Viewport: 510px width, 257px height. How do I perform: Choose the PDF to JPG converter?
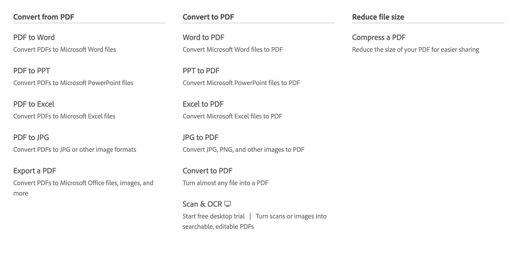click(31, 137)
